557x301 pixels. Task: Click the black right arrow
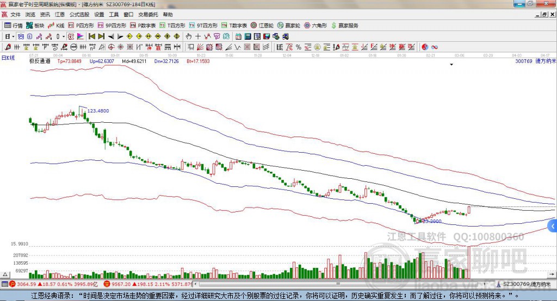point(120,36)
